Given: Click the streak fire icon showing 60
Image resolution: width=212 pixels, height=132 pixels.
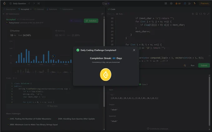Looking at the screenshot, I should tap(178, 3).
